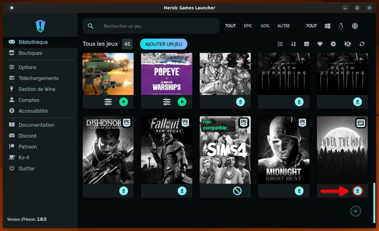This screenshot has height=231, width=379.
Task: Toggle showing hidden games with eye icon
Action: pos(347,44)
